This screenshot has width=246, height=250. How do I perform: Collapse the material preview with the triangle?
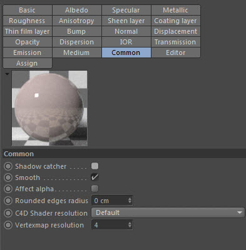7,74
